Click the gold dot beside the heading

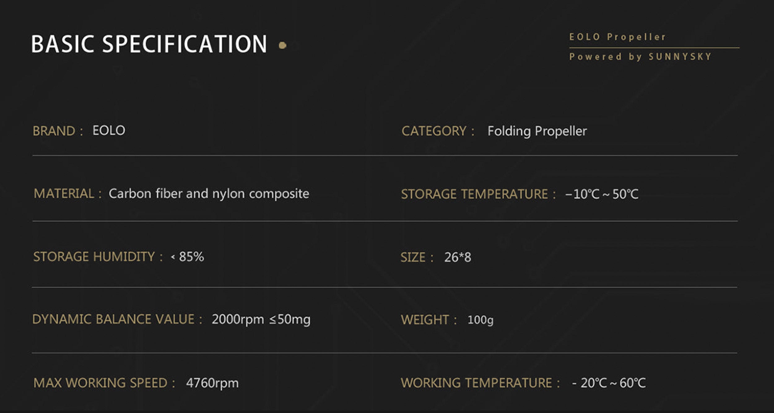[282, 46]
